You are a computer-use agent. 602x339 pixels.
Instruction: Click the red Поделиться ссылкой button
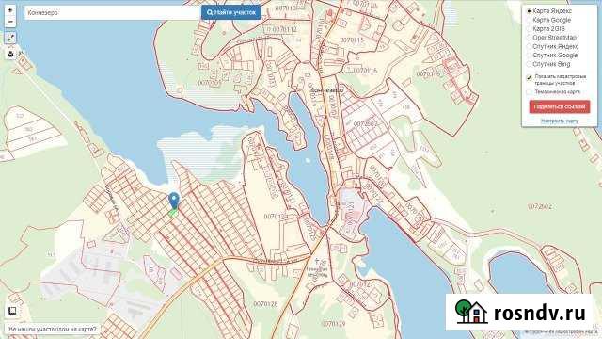click(560, 106)
